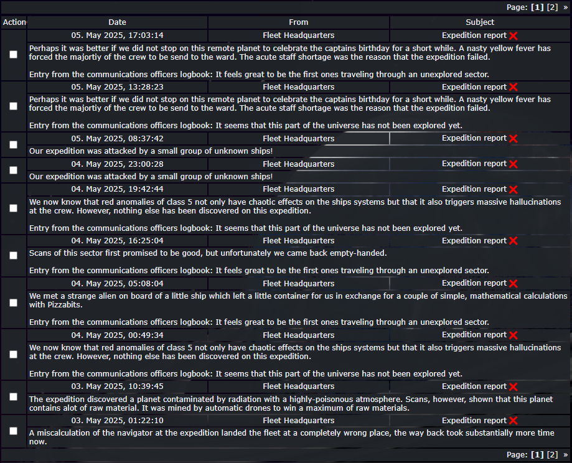572x463 pixels.
Task: Delete the 04. May 16:25:04 report
Action: point(513,241)
